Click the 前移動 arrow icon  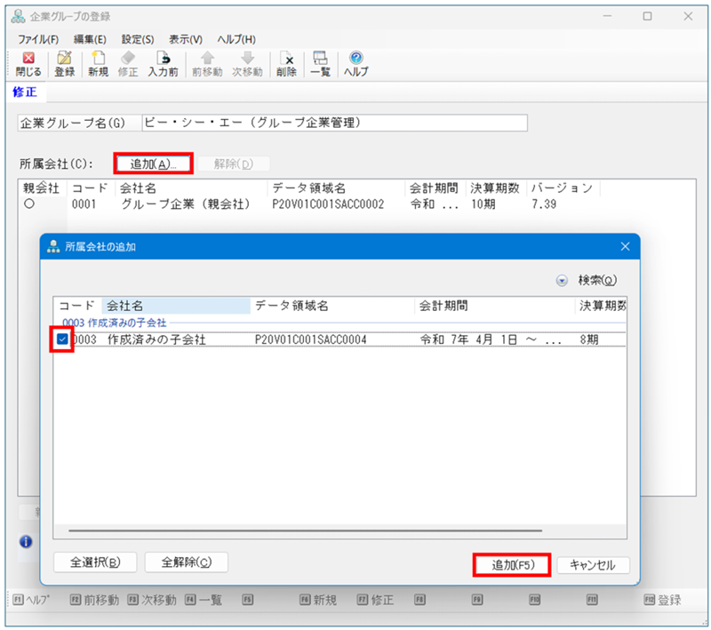[x=207, y=58]
